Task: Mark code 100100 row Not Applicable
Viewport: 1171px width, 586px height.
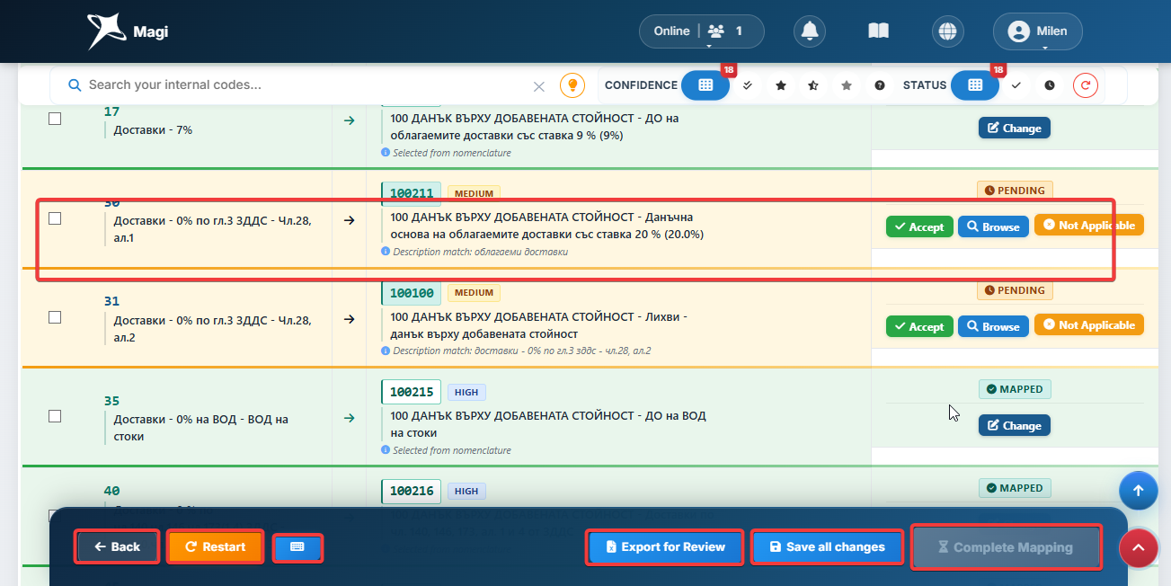Action: click(x=1089, y=325)
